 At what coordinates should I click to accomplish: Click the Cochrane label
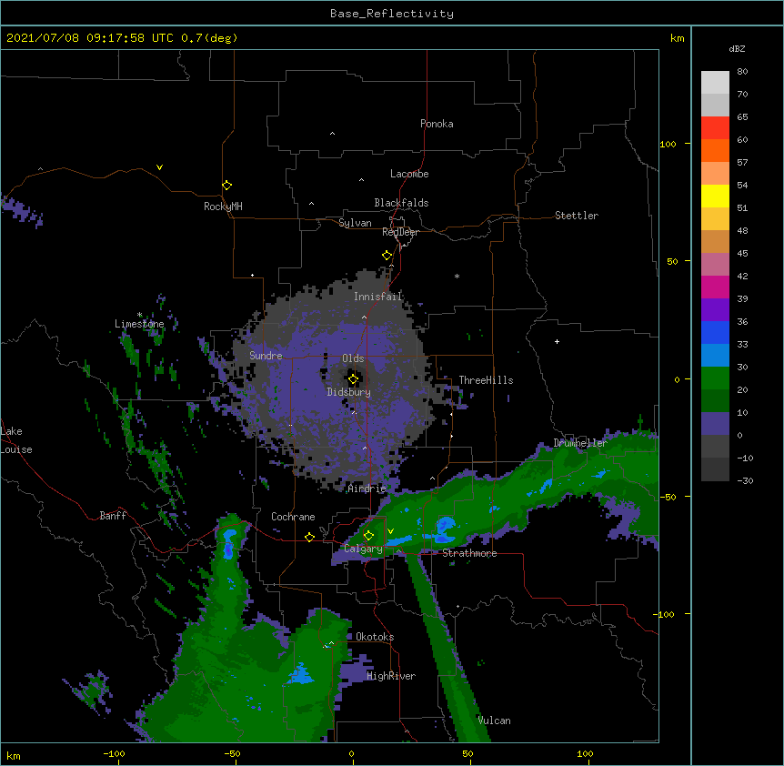[293, 517]
